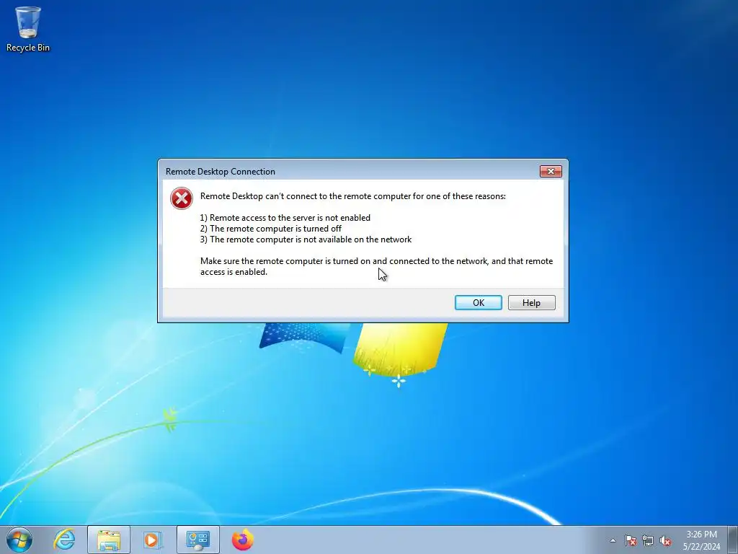Open the Action Center flag icon
738x554 pixels.
click(630, 540)
